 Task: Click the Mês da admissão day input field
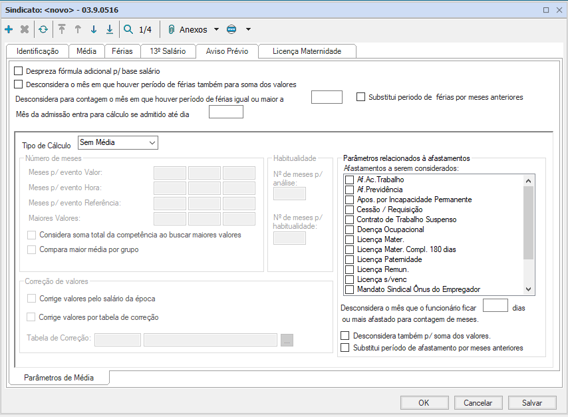pos(226,112)
